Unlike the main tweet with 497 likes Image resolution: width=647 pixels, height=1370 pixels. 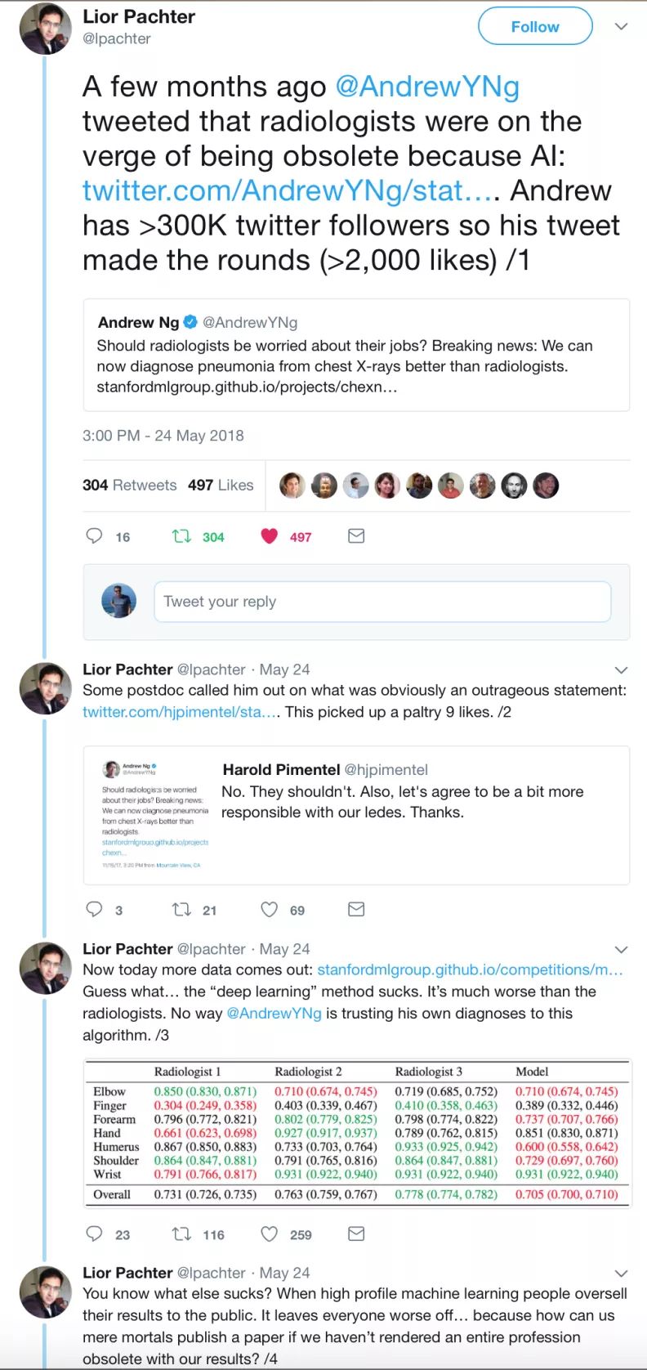(270, 536)
